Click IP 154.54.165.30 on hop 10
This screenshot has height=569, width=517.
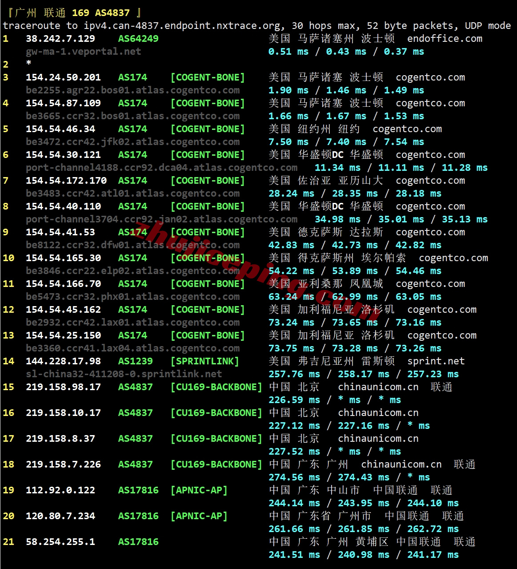[63, 258]
